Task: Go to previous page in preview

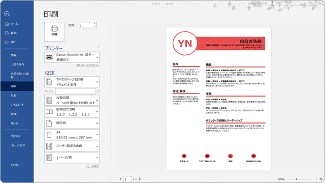Action: 120,179
